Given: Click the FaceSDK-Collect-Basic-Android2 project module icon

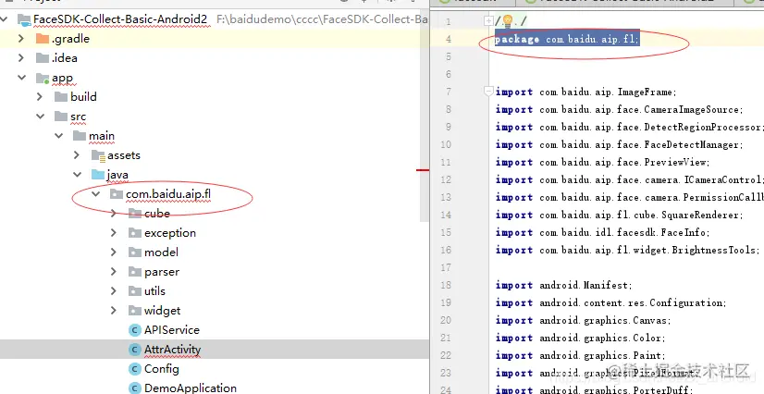Looking at the screenshot, I should pos(24,19).
